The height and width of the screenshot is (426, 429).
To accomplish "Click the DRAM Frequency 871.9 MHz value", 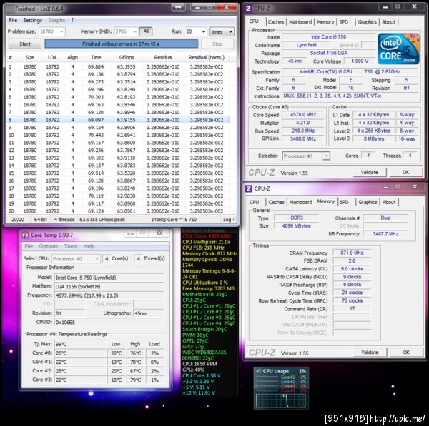I will coord(352,253).
